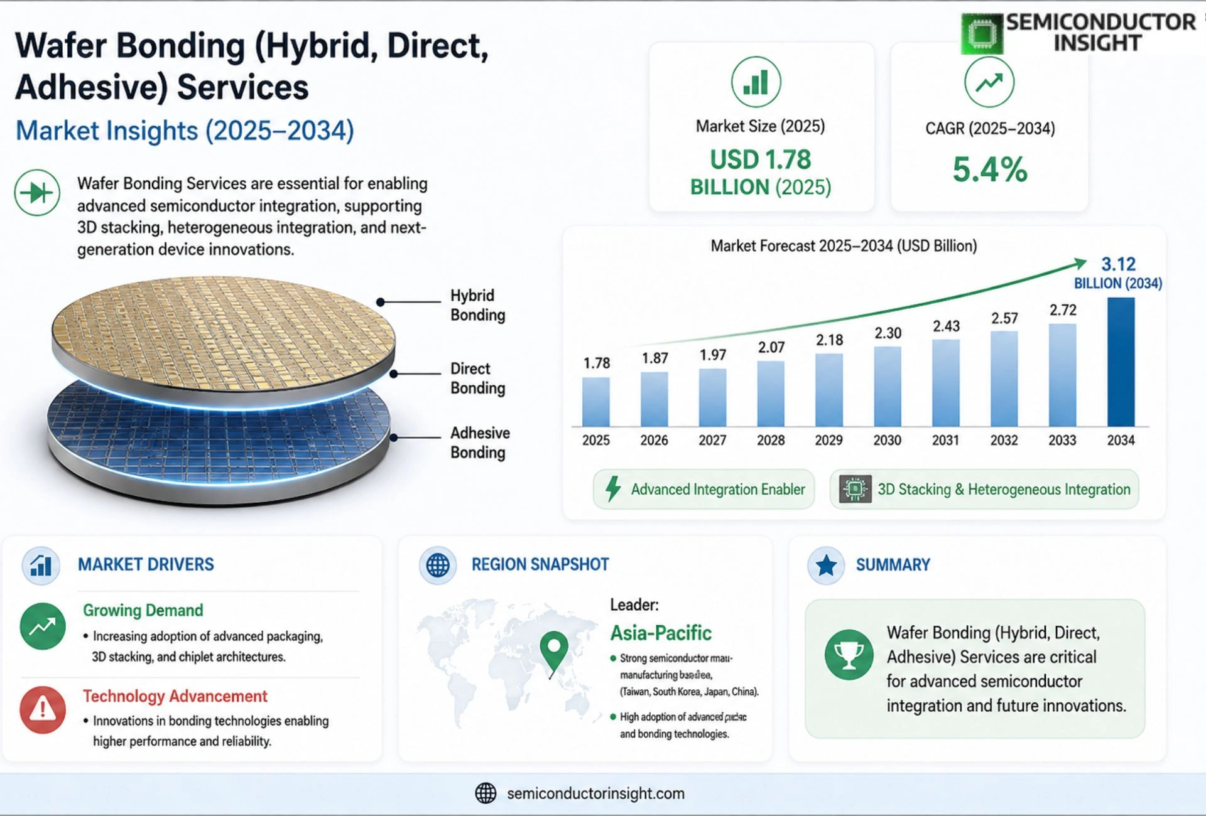Click the globe icon beside the website address
This screenshot has width=1206, height=816.
(x=486, y=793)
